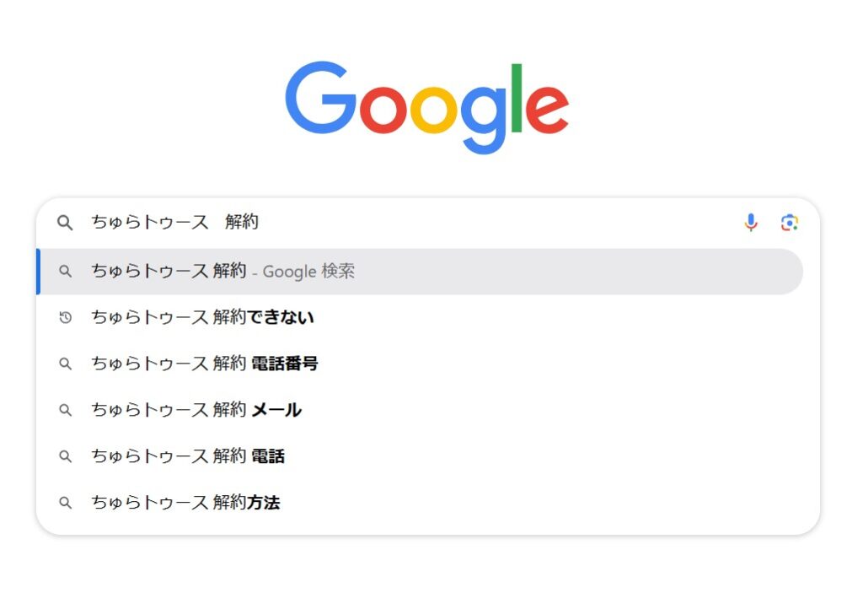Open Google Lens image search icon
This screenshot has width=863, height=609.
click(x=789, y=223)
